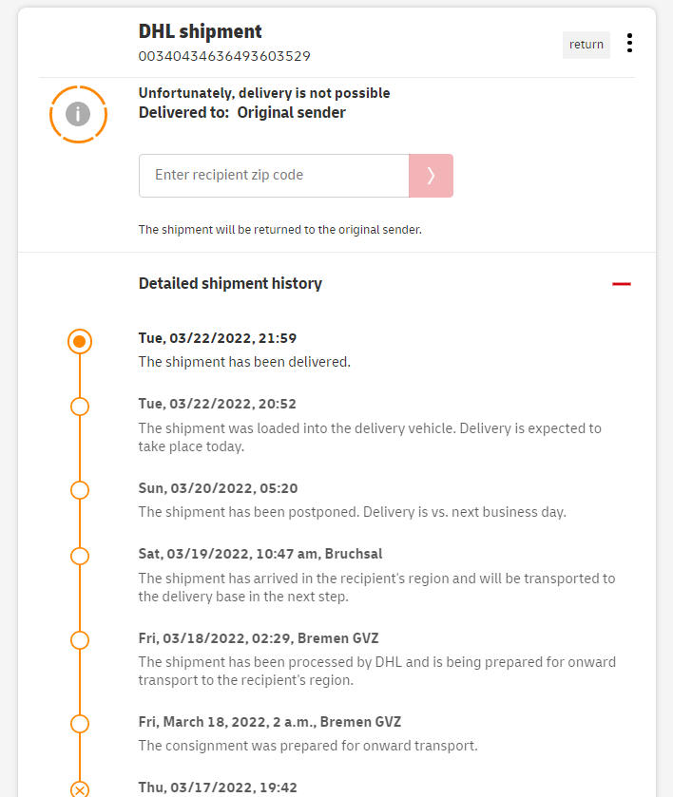Click the Bruchsal arrival timeline circle

coord(80,556)
